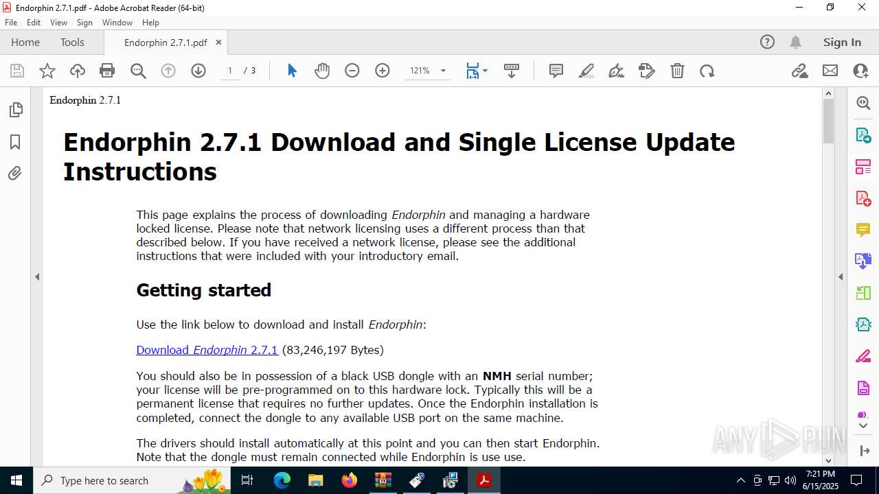Image resolution: width=879 pixels, height=494 pixels.
Task: Open the Sign document pen tool
Action: pos(617,71)
